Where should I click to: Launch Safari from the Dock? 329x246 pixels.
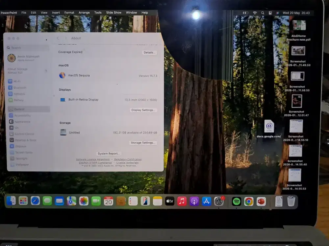point(35,201)
